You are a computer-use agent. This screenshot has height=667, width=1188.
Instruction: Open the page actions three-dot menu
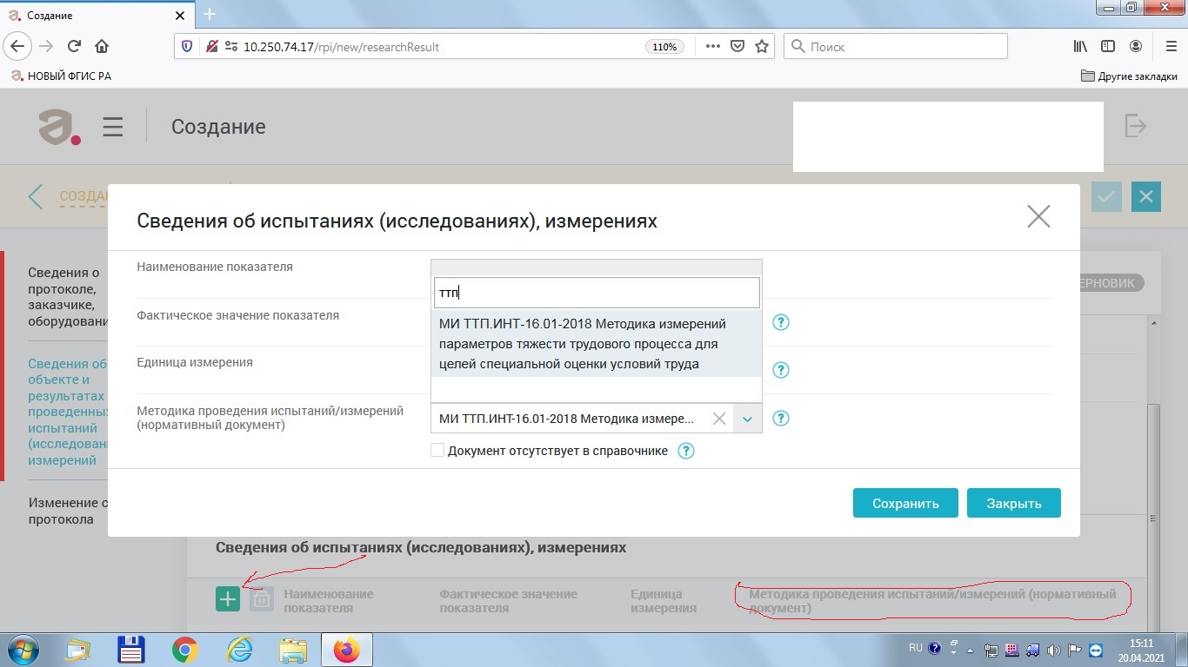(x=713, y=47)
